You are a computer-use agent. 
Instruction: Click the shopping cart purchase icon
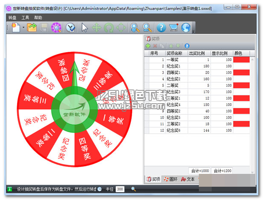tap(173, 28)
